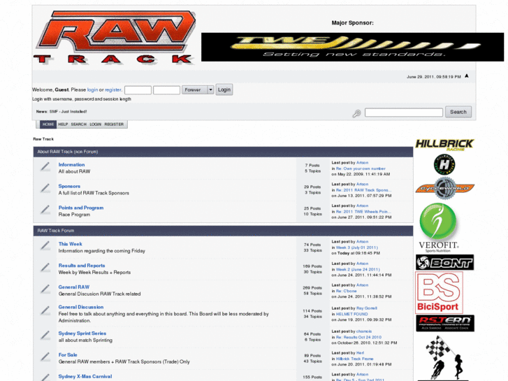The image size is (508, 381).
Task: Select the HOME menu tab
Action: (48, 124)
